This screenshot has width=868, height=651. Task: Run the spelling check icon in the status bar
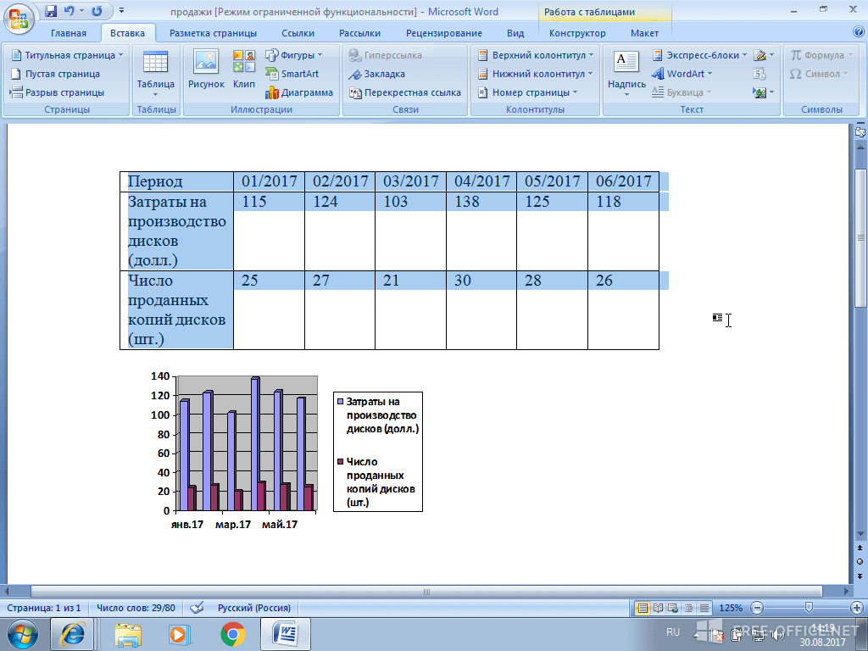[197, 608]
